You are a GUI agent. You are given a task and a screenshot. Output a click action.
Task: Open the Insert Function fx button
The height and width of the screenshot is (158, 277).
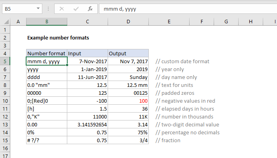90,9
